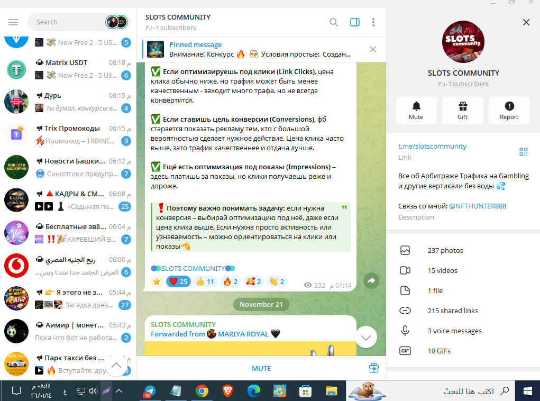Open the hamburger main menu
Image resolution: width=540 pixels, height=401 pixels.
(x=13, y=22)
